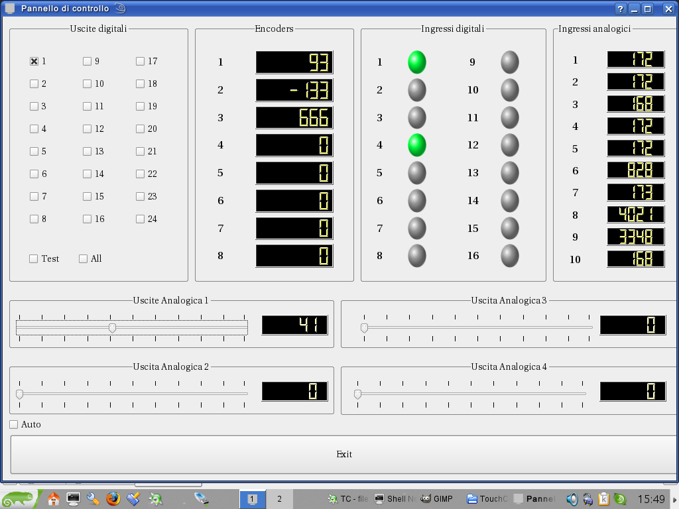Click digital input indicator 4 LED
The image size is (679, 509).
coord(416,144)
